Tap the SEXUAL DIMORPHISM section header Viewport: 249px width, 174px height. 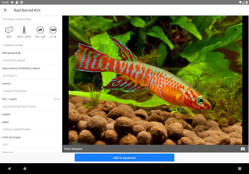coord(17,130)
